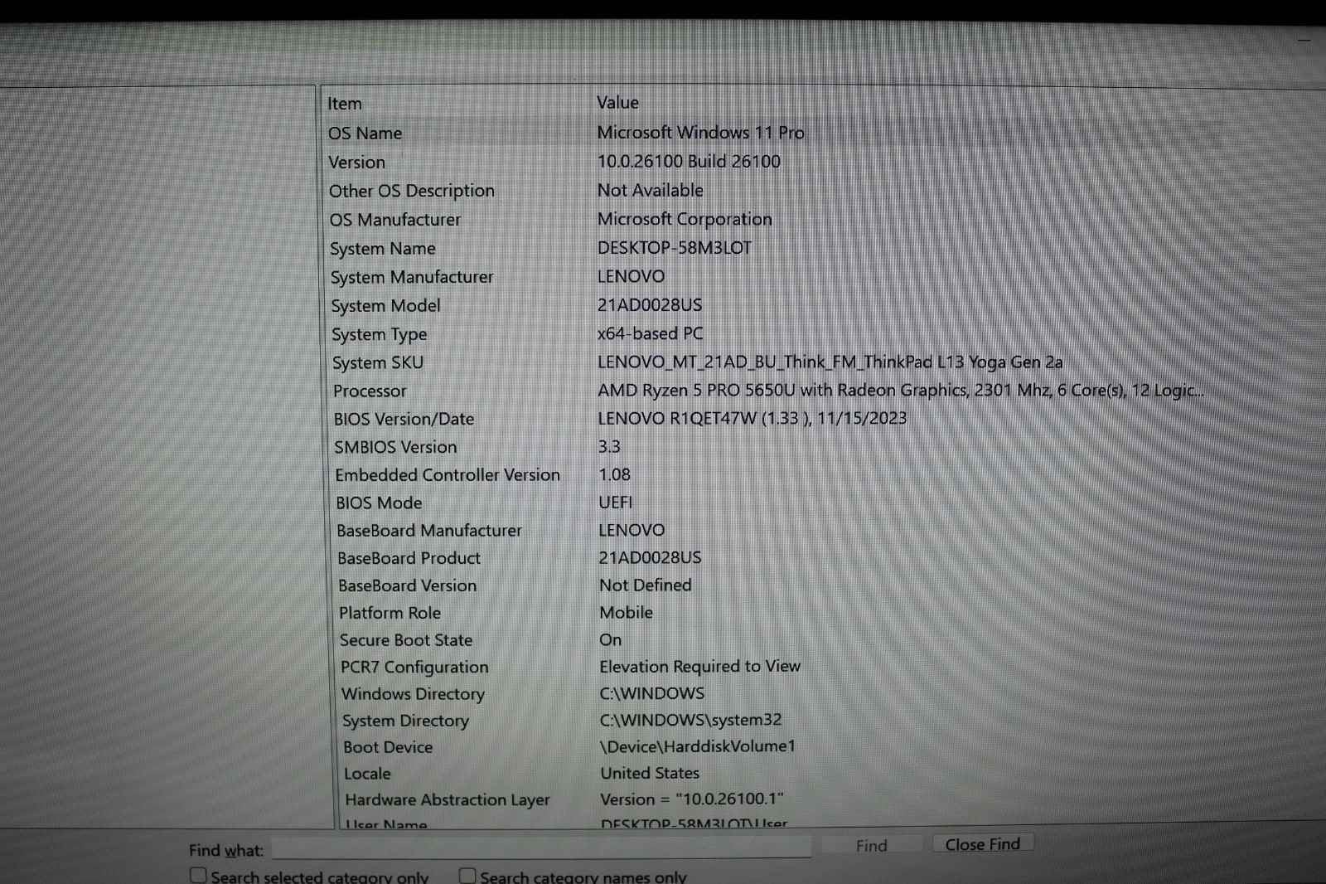Viewport: 1326px width, 884px height.
Task: Select the 'System Model' row label
Action: pos(385,306)
